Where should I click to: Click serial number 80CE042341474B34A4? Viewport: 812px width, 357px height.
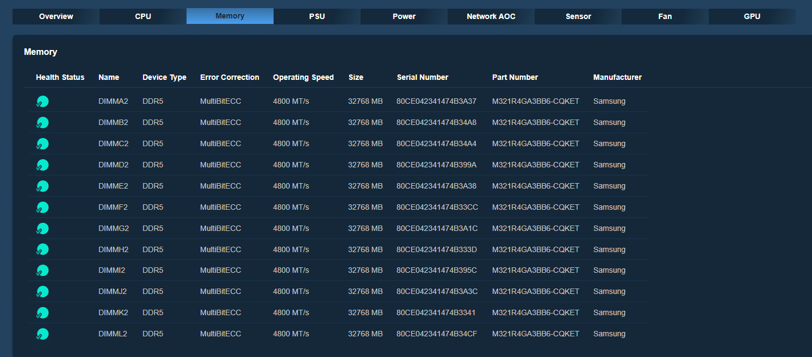coord(436,143)
